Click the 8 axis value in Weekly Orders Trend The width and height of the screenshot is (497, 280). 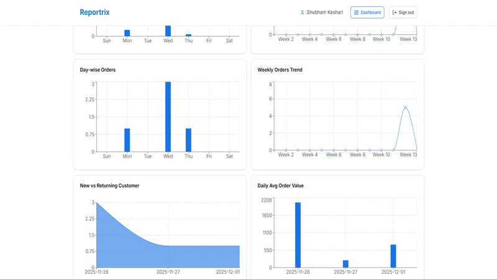click(271, 84)
